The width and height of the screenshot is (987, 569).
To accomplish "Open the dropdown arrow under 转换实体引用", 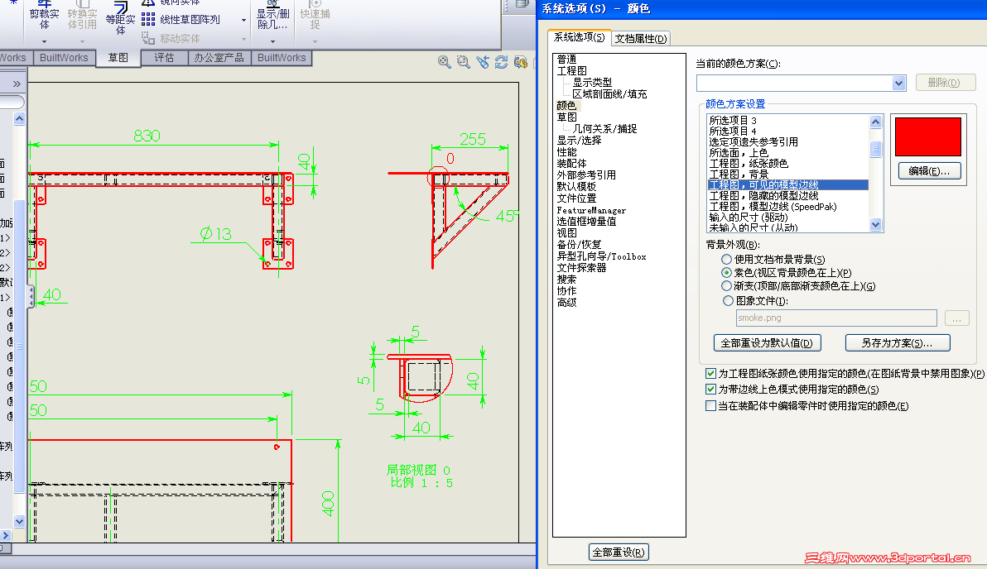I will tap(82, 41).
